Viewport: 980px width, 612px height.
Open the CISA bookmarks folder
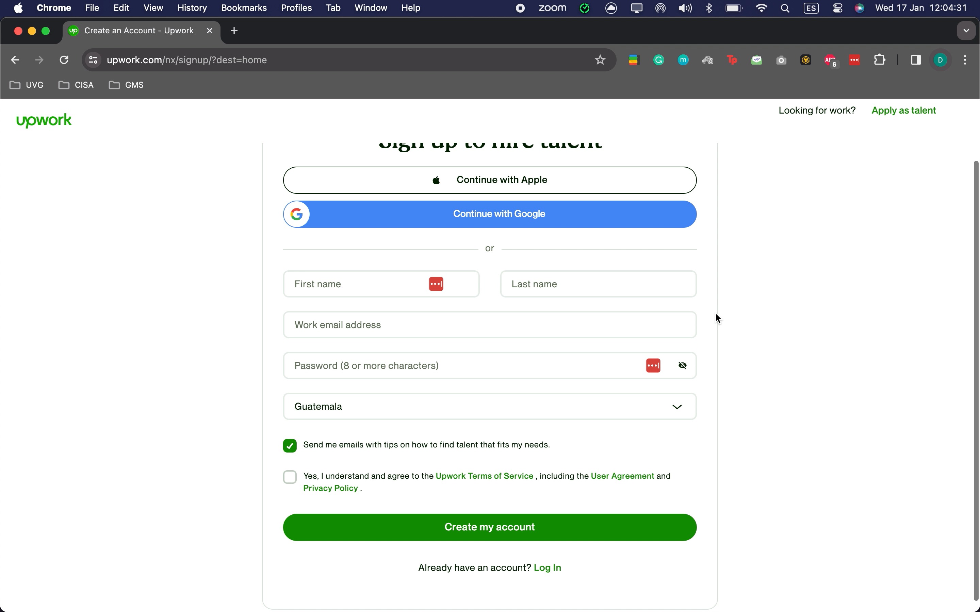click(76, 85)
